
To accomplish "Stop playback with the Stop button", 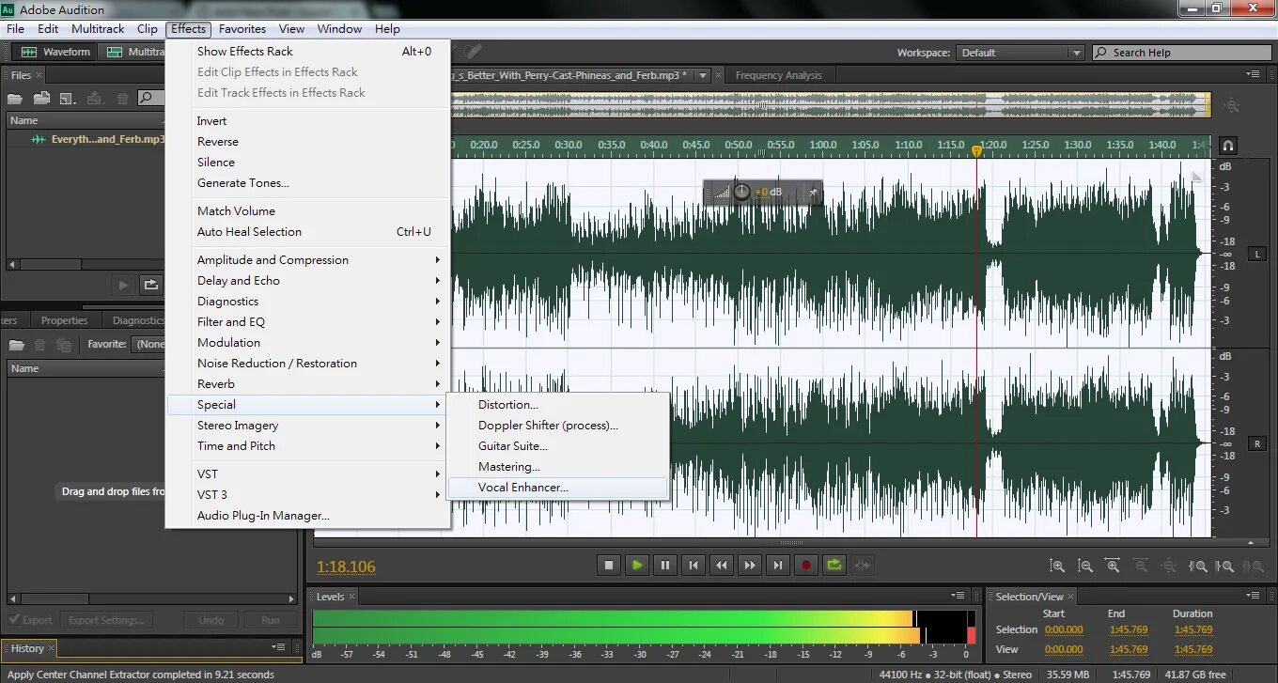I will click(x=609, y=565).
